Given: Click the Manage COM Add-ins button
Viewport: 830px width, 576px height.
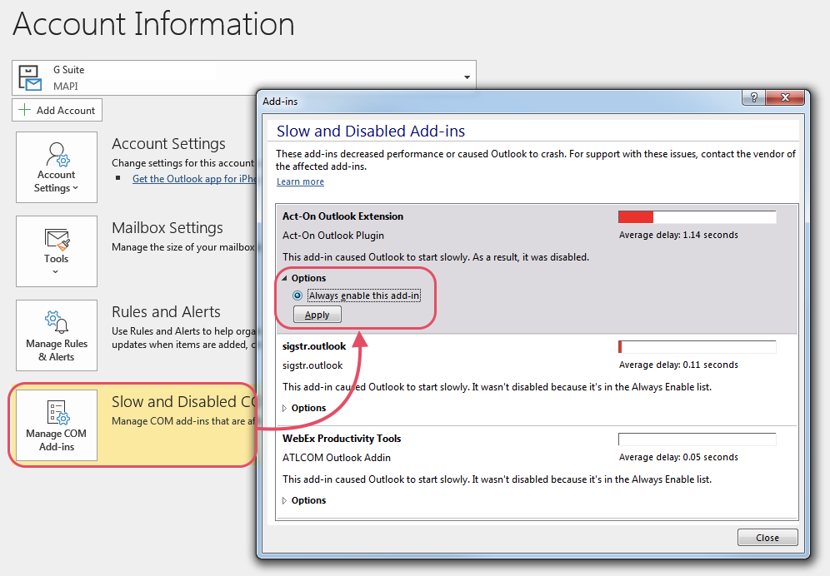Looking at the screenshot, I should click(x=57, y=425).
